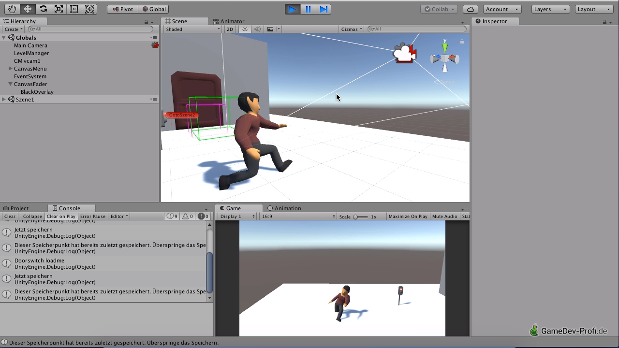Toggle Global handle rotation
Viewport: 619px width, 348px height.
pos(154,9)
